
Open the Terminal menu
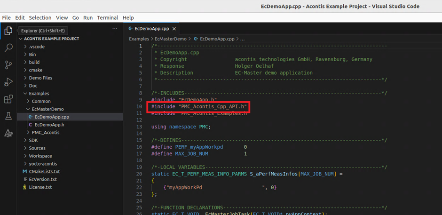[x=107, y=17]
